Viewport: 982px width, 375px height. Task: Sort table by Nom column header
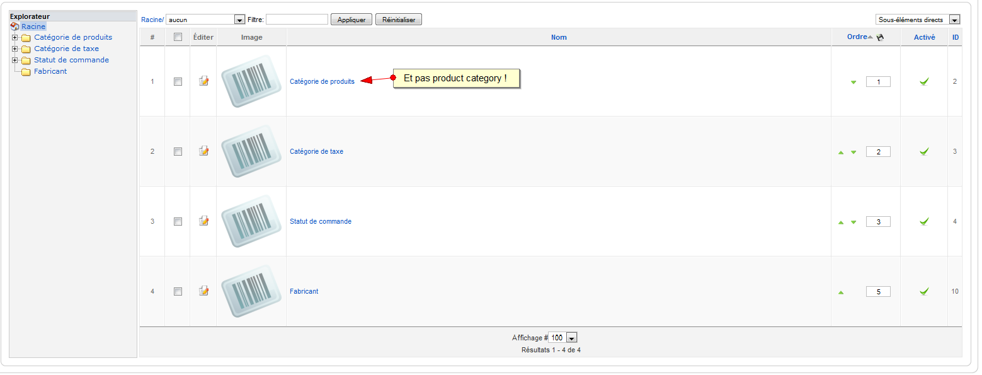(559, 37)
